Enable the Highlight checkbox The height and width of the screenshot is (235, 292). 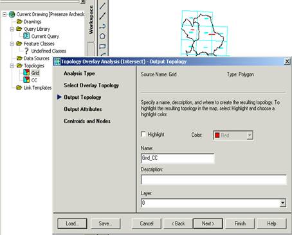coord(143,134)
